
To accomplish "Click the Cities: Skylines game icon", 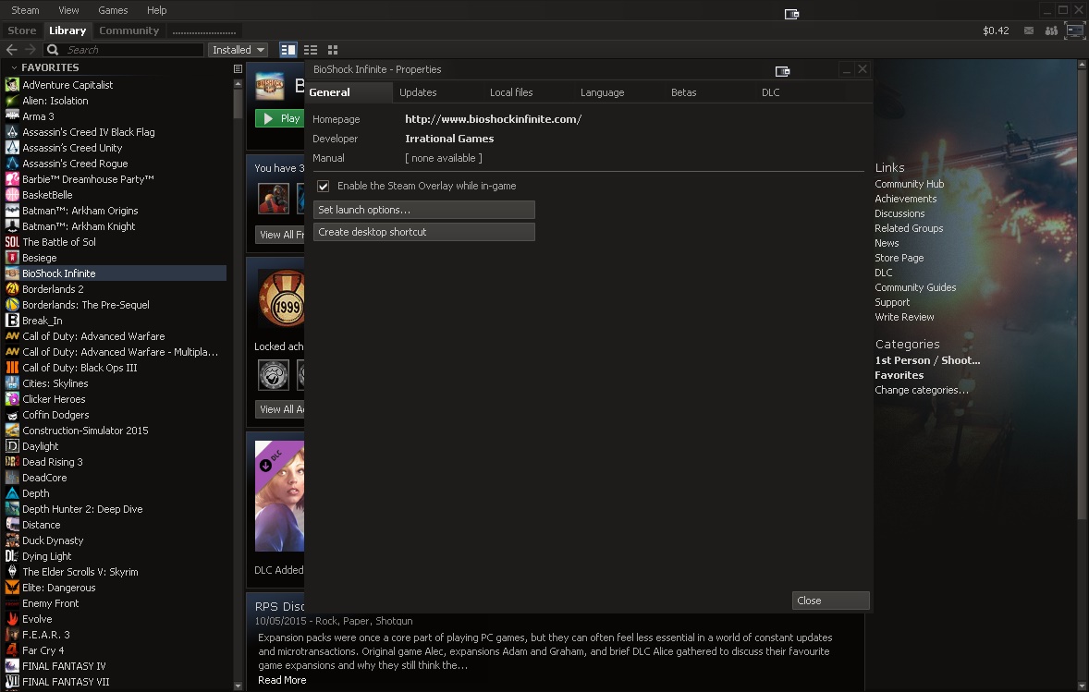I will (12, 383).
